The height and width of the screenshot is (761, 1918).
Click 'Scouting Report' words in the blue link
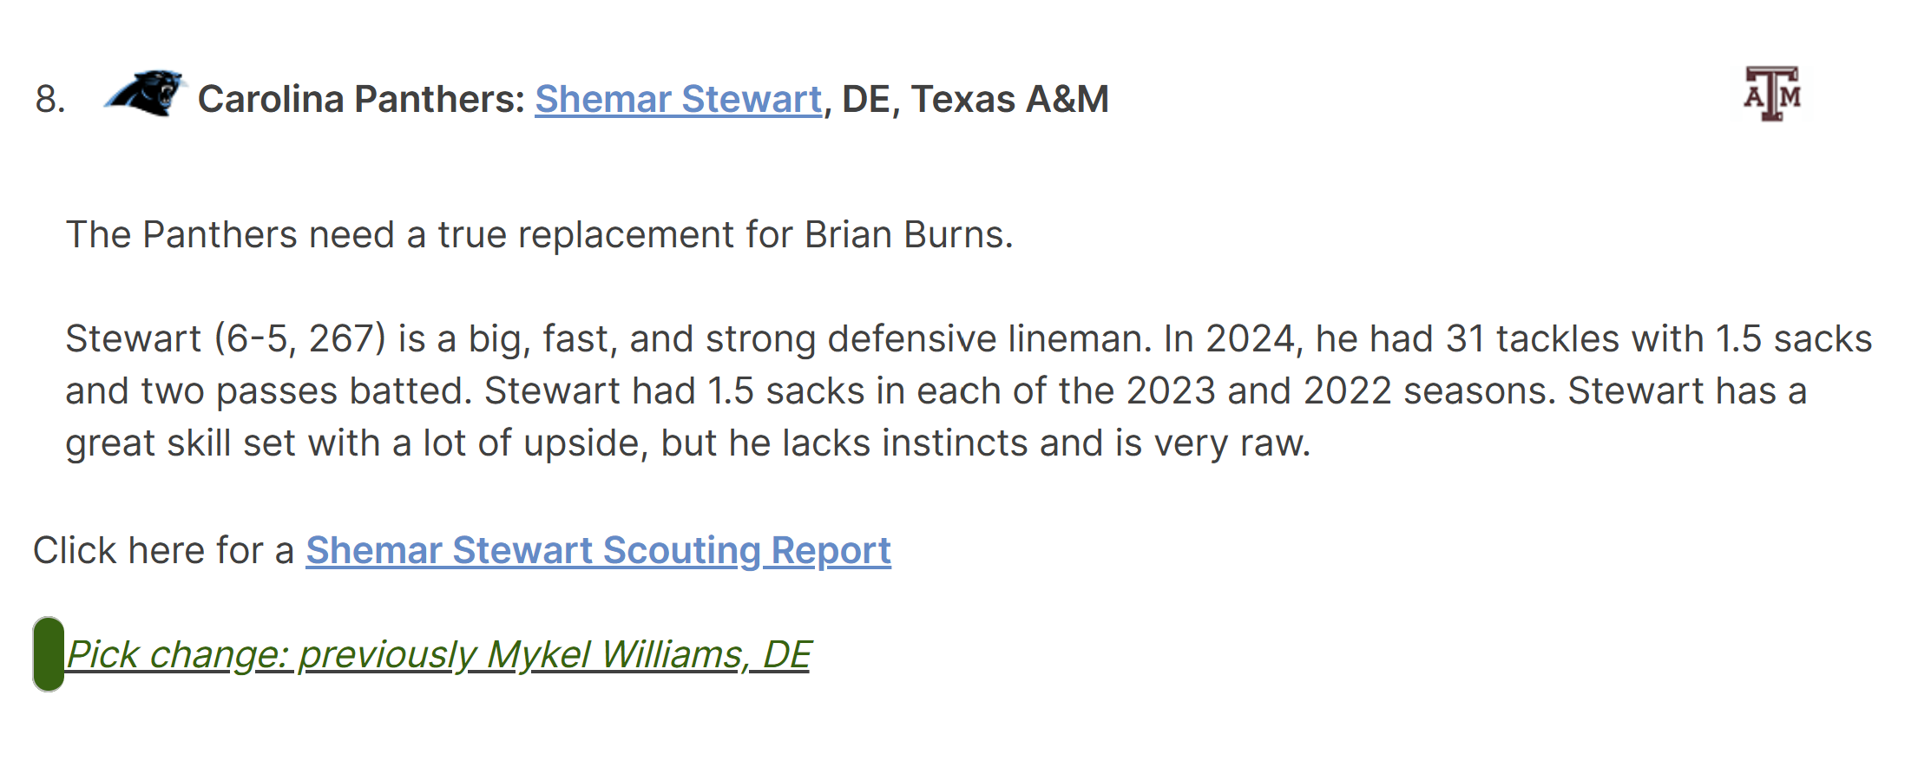(747, 550)
